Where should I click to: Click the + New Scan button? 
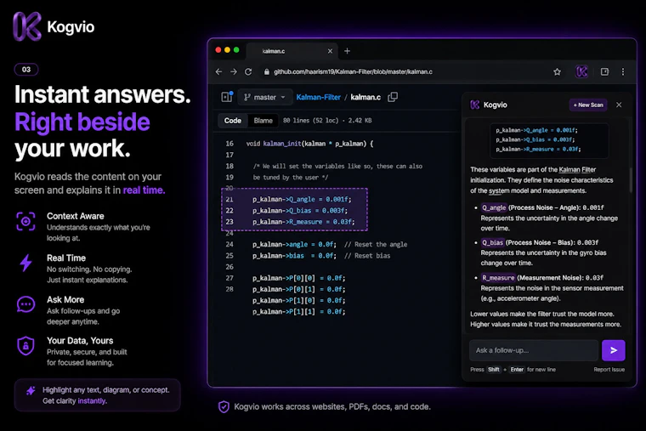(x=588, y=105)
